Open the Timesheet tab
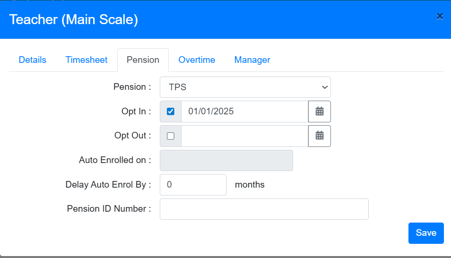This screenshot has height=258, width=451. [x=87, y=60]
